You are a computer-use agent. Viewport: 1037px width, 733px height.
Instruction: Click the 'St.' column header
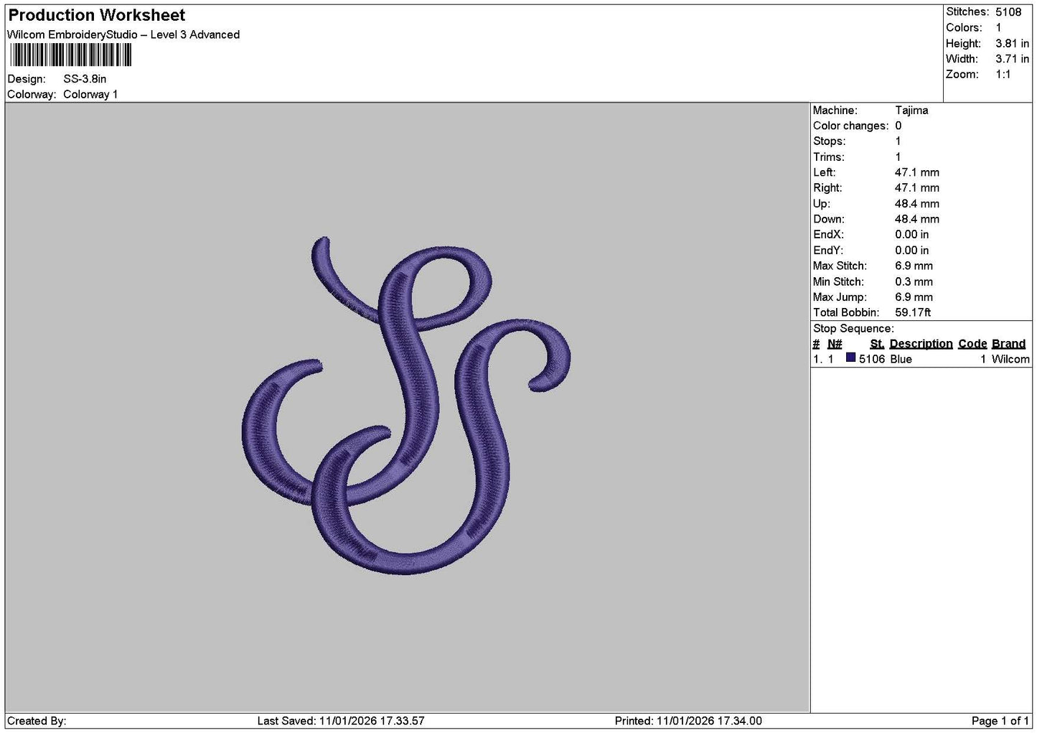tap(877, 344)
